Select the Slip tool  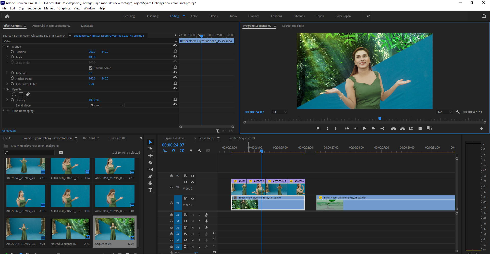(150, 169)
